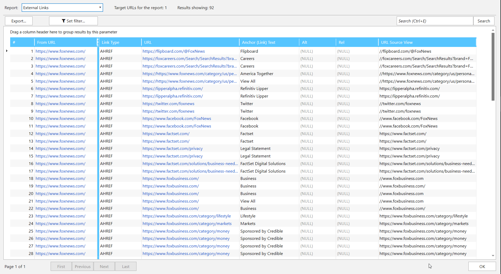Open facebook.com/FoxNews link in row 10
Image resolution: width=501 pixels, height=274 pixels.
177,119
